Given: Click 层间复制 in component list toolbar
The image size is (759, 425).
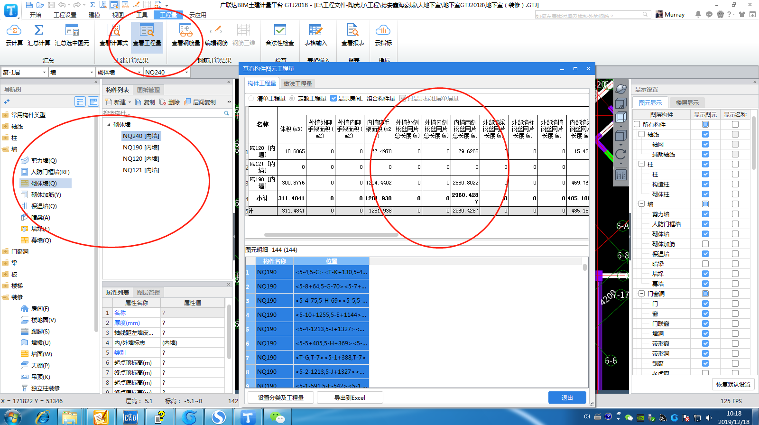Looking at the screenshot, I should (200, 102).
